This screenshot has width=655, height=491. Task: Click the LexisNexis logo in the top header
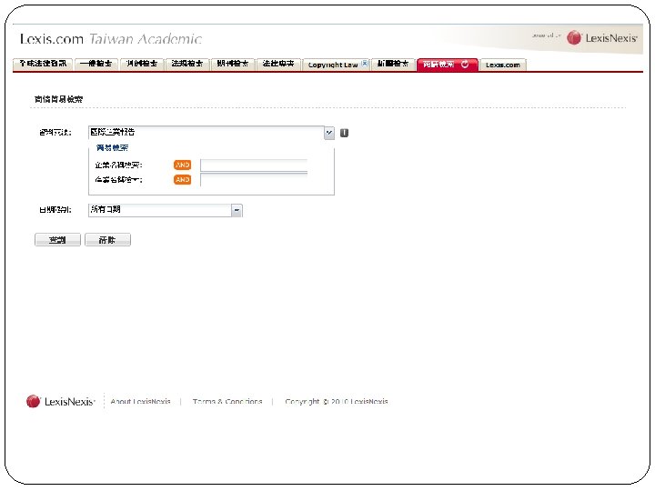pos(601,38)
